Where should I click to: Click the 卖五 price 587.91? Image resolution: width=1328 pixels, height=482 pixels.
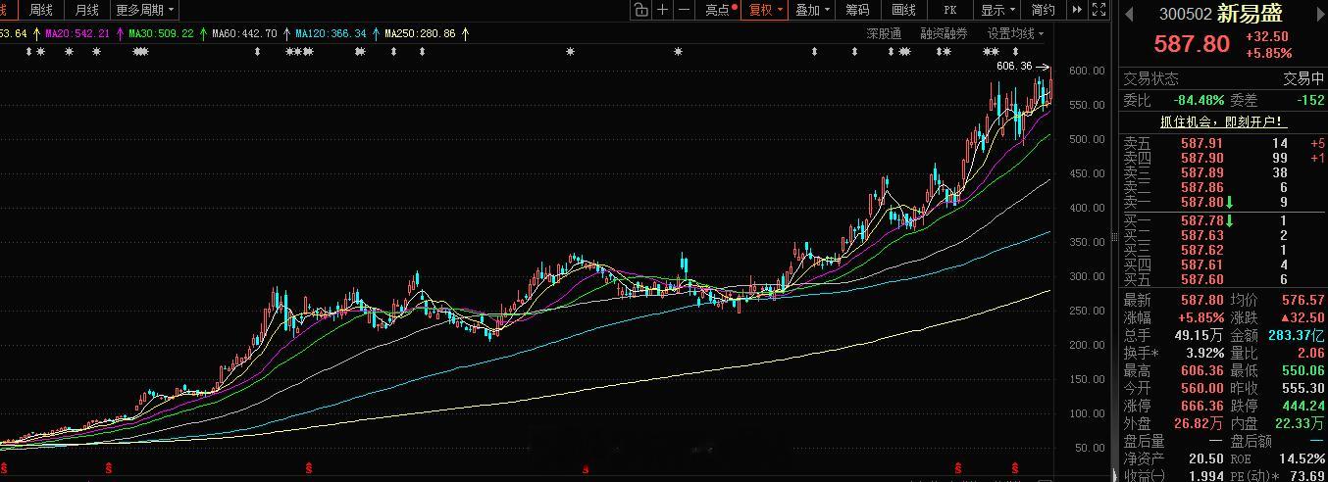point(1201,143)
